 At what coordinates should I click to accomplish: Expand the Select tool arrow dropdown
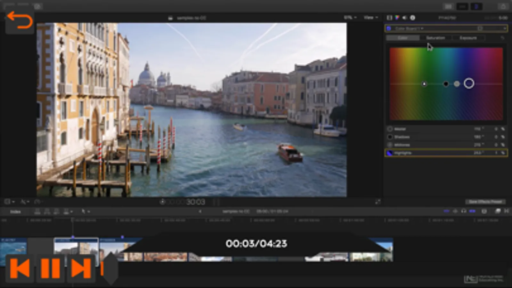(85, 211)
